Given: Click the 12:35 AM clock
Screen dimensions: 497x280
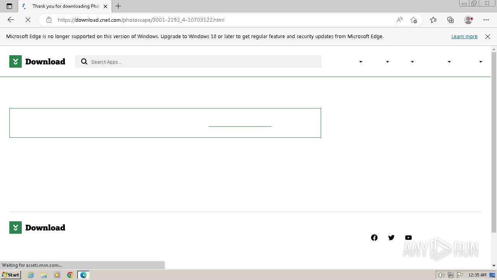Looking at the screenshot, I should [x=477, y=275].
